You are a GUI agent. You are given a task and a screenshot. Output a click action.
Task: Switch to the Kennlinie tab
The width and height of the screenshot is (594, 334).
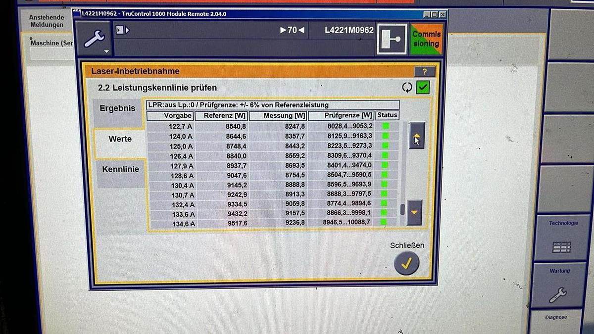pos(120,169)
